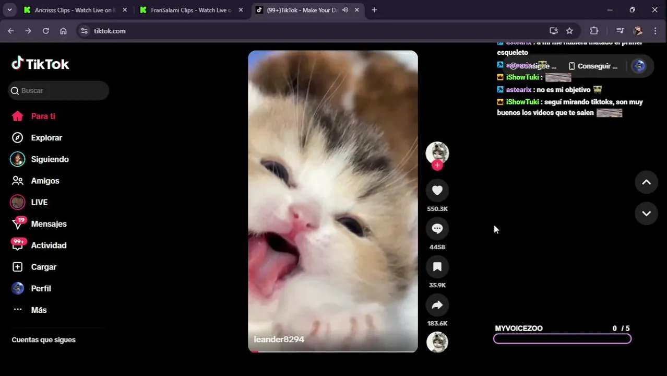This screenshot has width=667, height=376.
Task: Switch to the FranSalami Clips tab
Action: [x=191, y=10]
